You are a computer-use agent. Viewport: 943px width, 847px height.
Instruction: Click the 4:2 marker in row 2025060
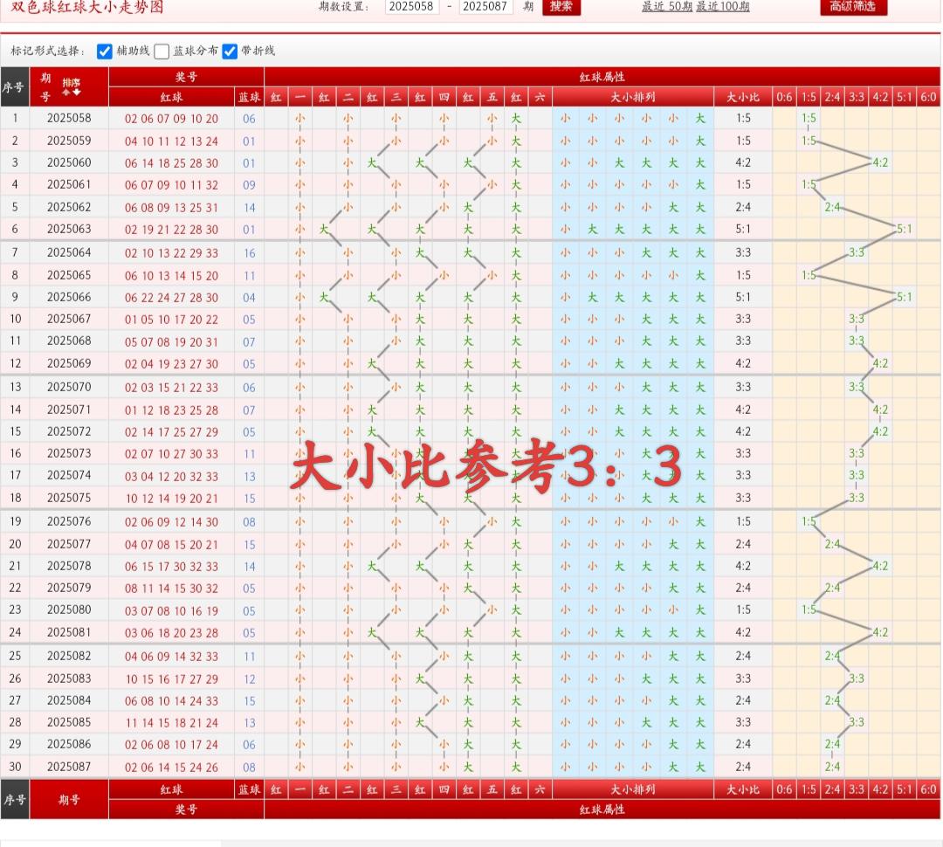click(x=880, y=162)
